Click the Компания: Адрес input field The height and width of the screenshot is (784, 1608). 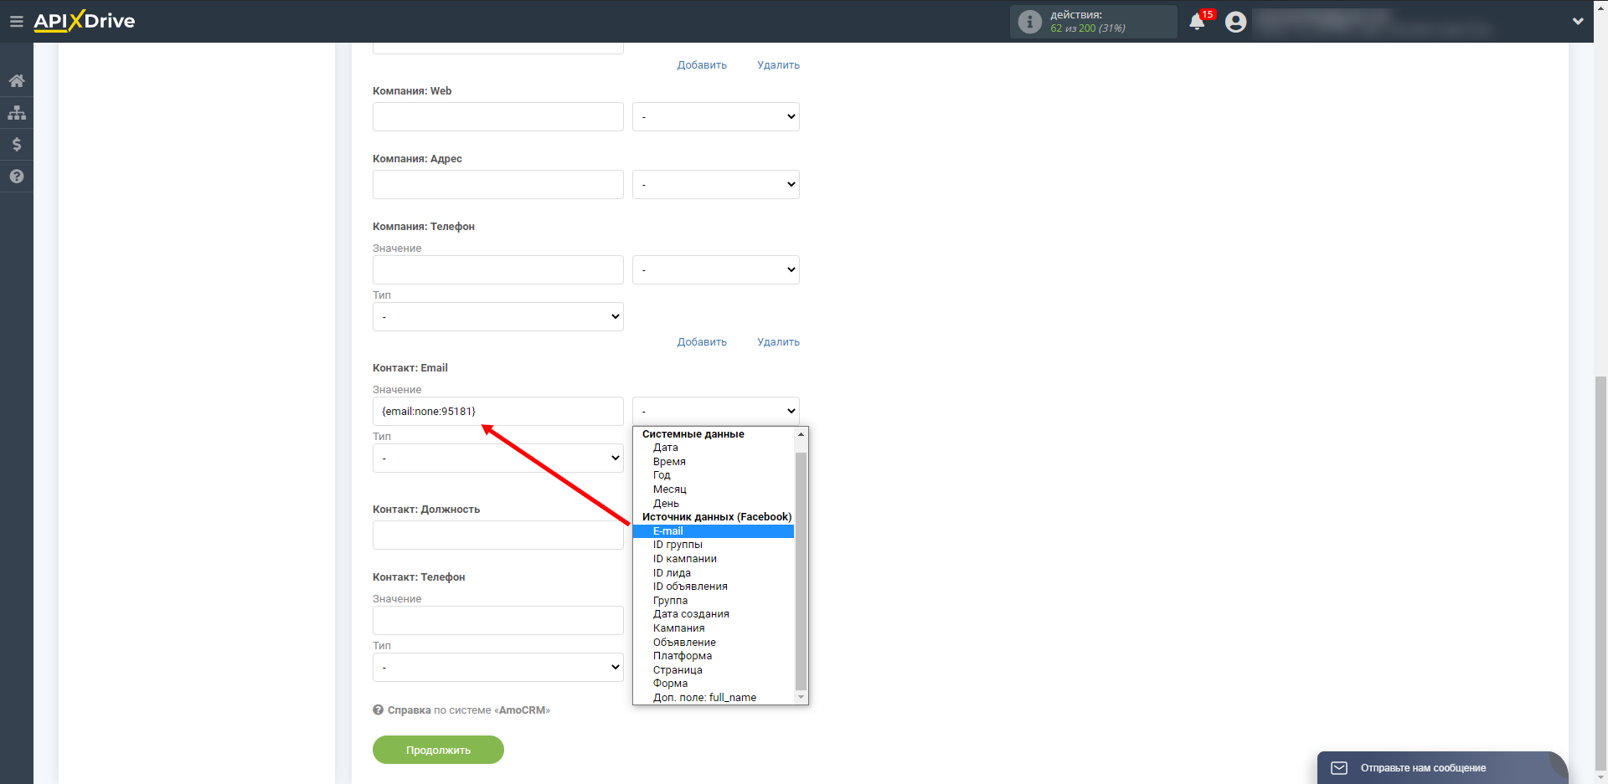[x=498, y=184]
